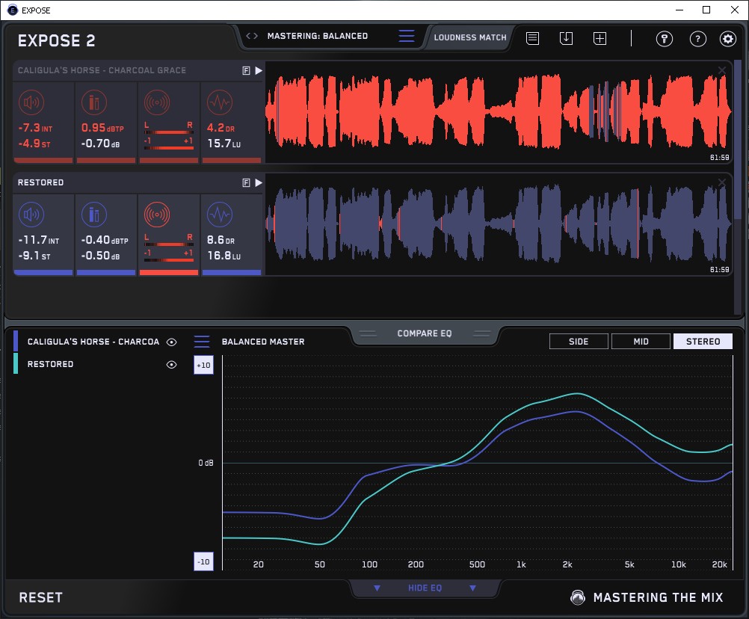Maximize the Expose window
This screenshot has height=619, width=749.
[706, 10]
